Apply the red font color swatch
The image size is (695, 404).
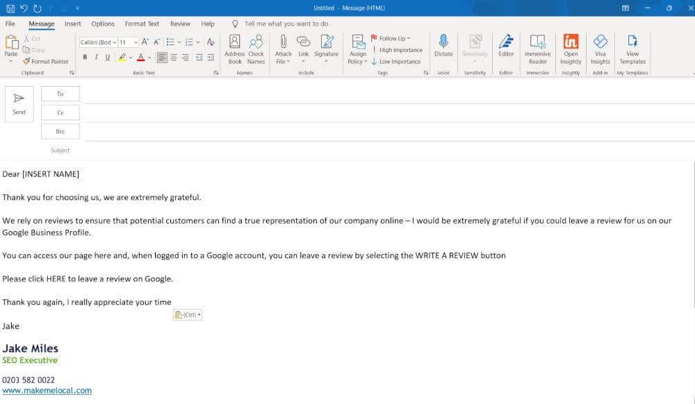(140, 58)
